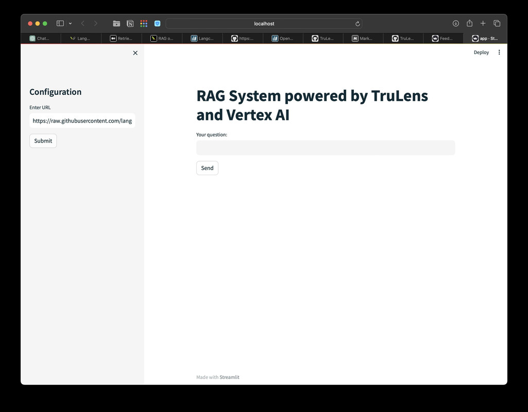This screenshot has height=412, width=528.
Task: Open the sidebar options dropdown chevron
Action: [x=70, y=24]
